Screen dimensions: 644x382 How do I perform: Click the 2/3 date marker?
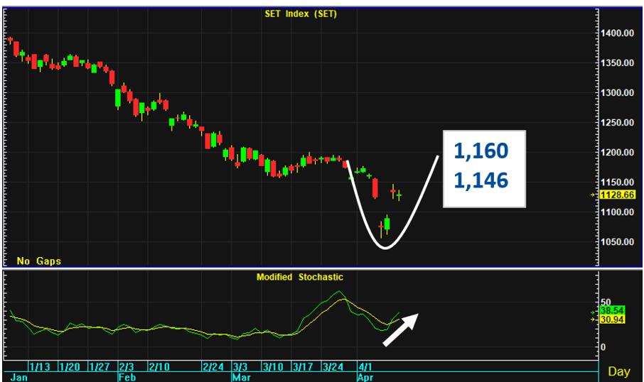pos(126,367)
